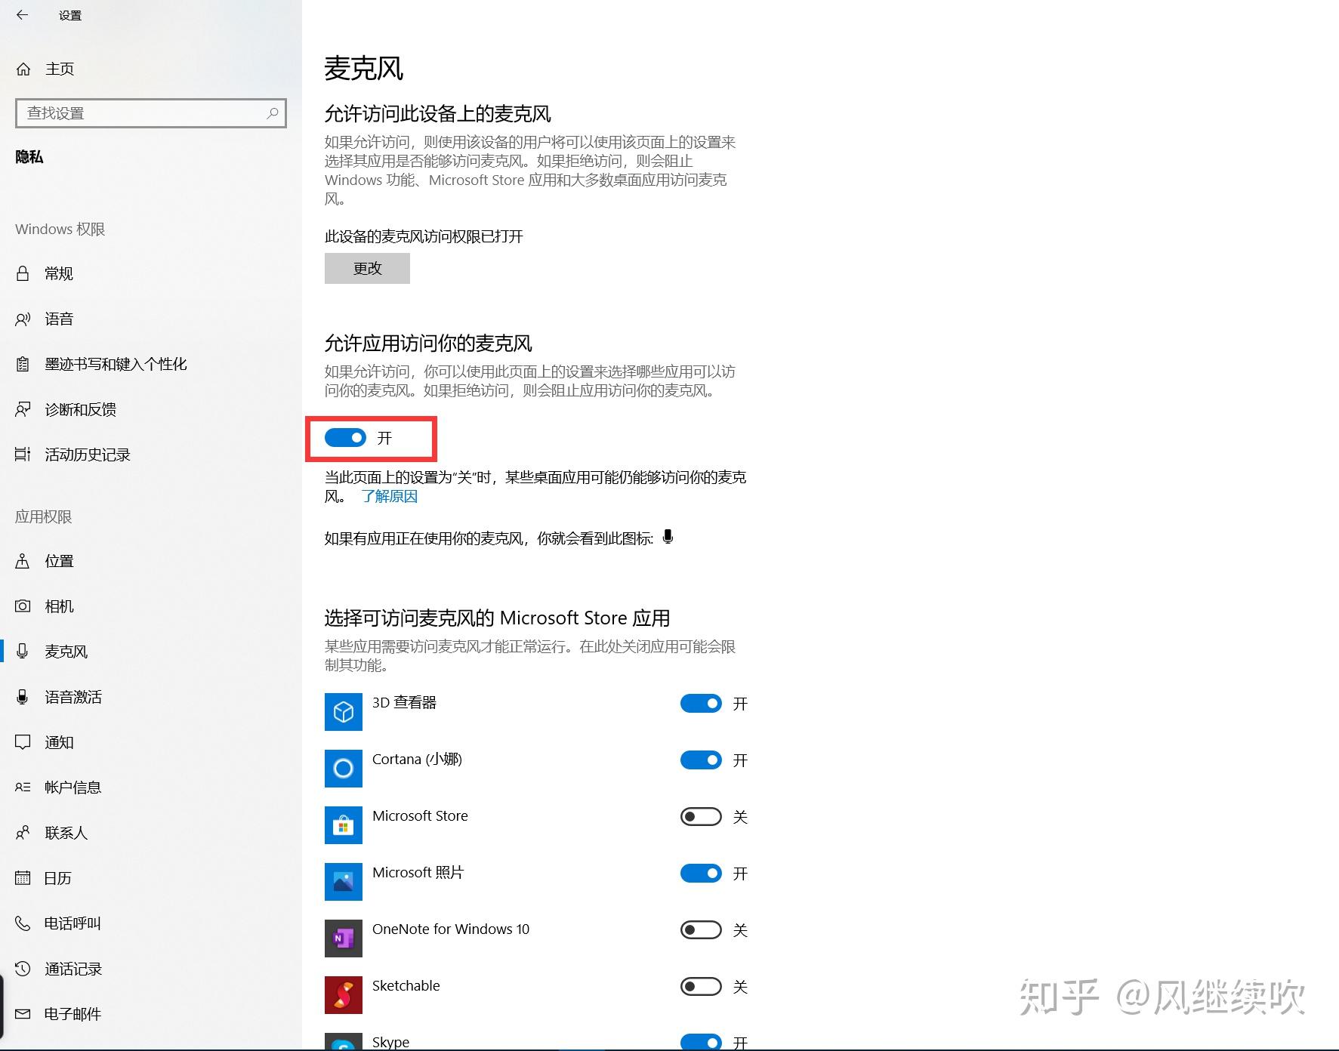Screen dimensions: 1339x1051
Task: Click the Skype app icon
Action: 344,1042
